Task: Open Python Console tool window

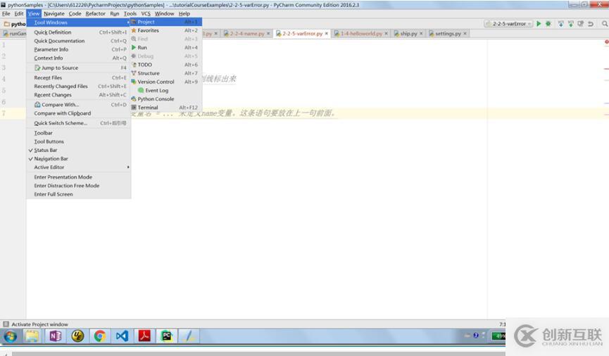Action: [166, 98]
